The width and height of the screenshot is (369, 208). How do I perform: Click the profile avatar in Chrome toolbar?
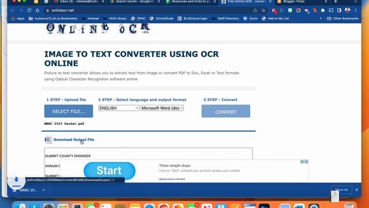(x=347, y=10)
